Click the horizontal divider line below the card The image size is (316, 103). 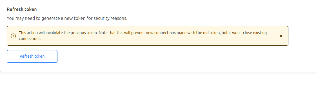pyautogui.click(x=158, y=81)
